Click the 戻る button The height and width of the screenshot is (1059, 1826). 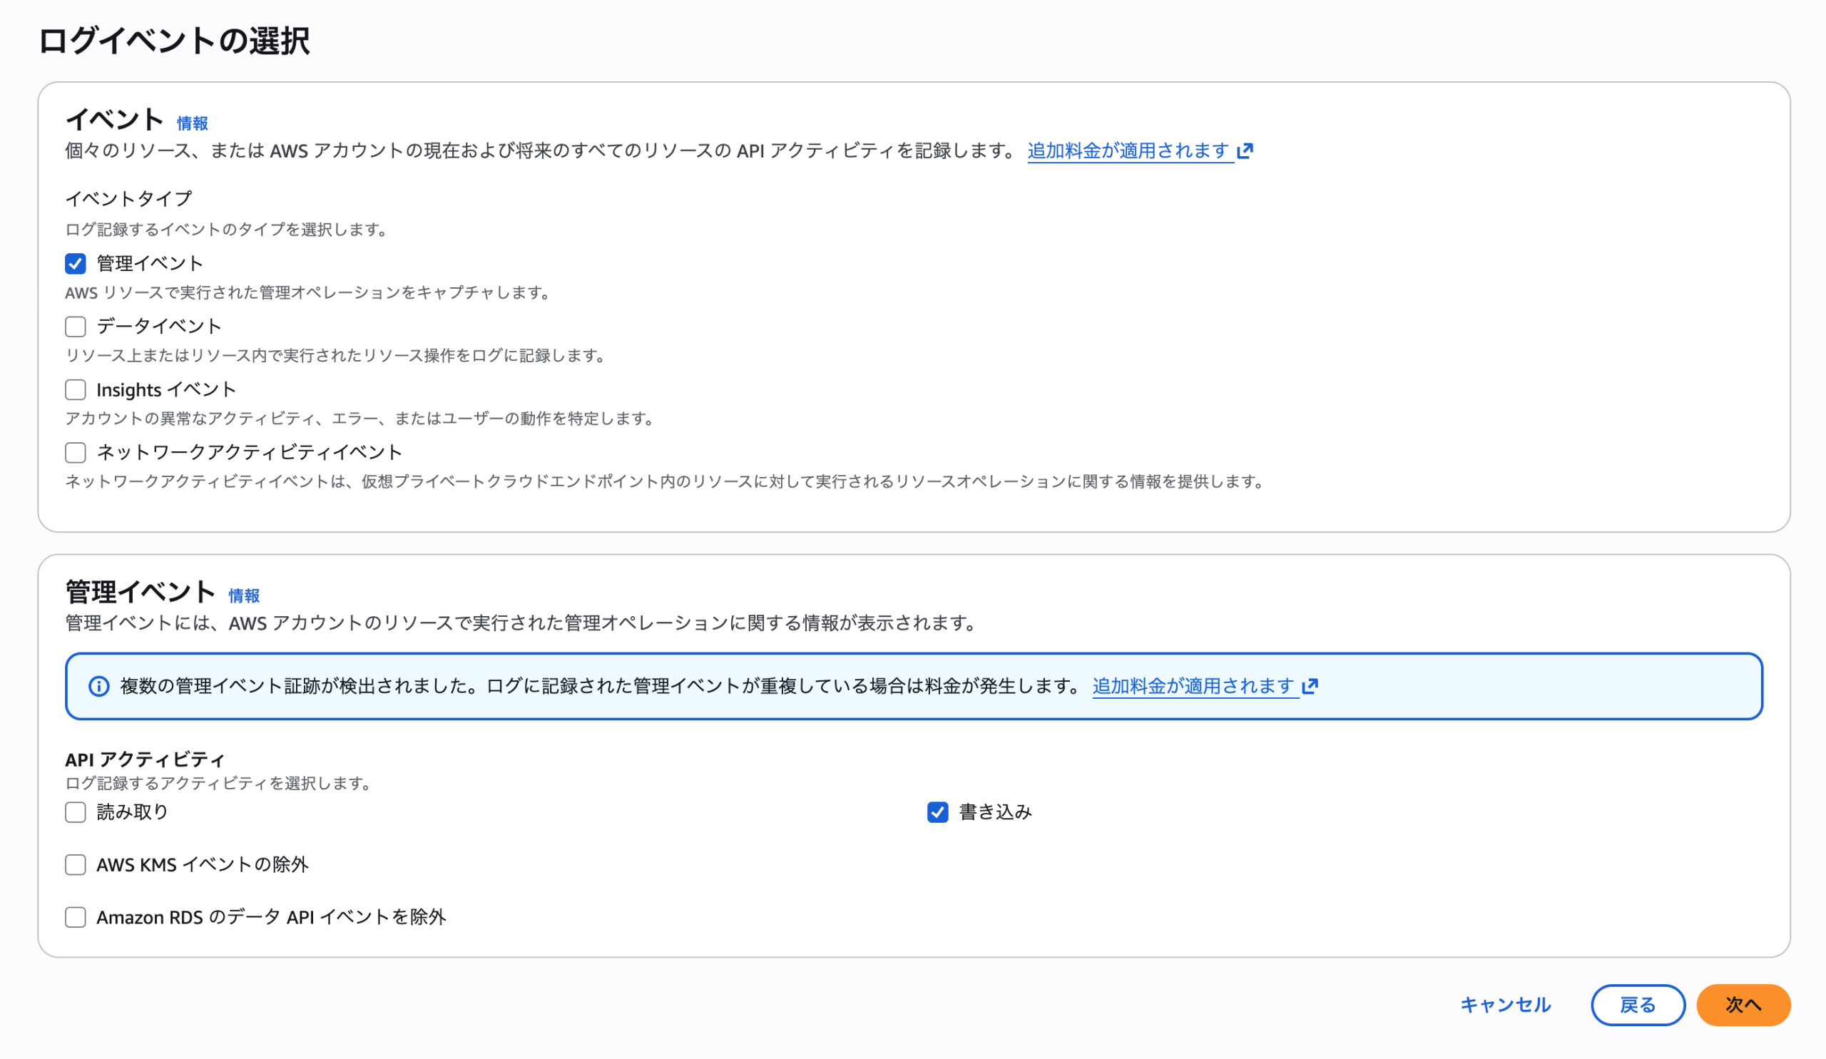point(1638,1005)
